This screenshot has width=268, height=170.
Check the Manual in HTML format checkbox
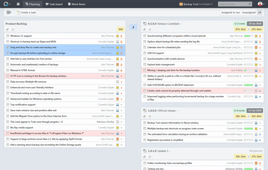(x=8, y=70)
